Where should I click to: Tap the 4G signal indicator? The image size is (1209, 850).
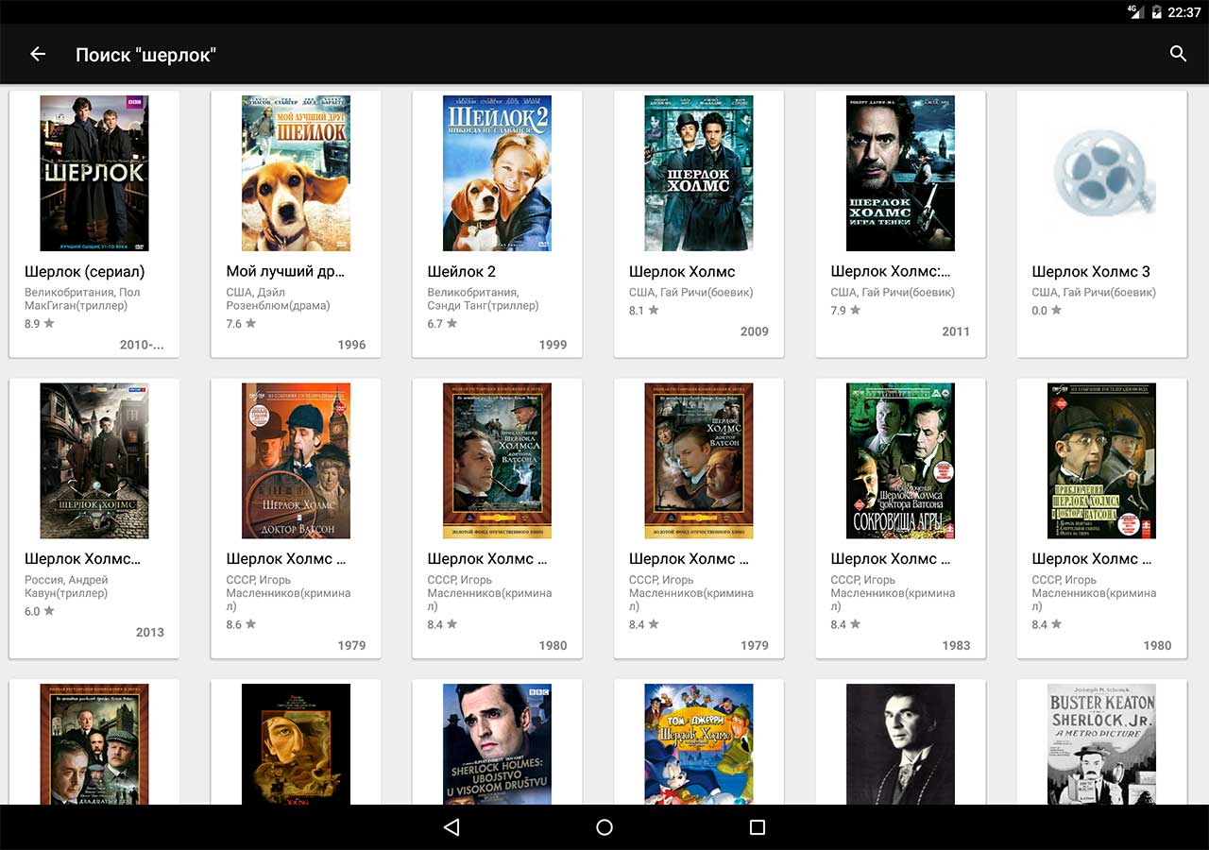click(x=1135, y=12)
